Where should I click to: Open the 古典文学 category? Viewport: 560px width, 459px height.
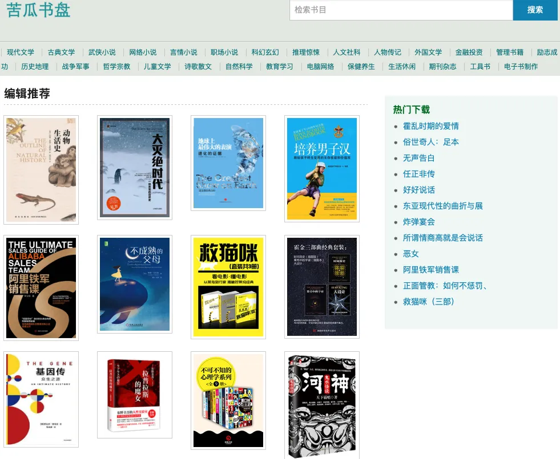point(62,52)
